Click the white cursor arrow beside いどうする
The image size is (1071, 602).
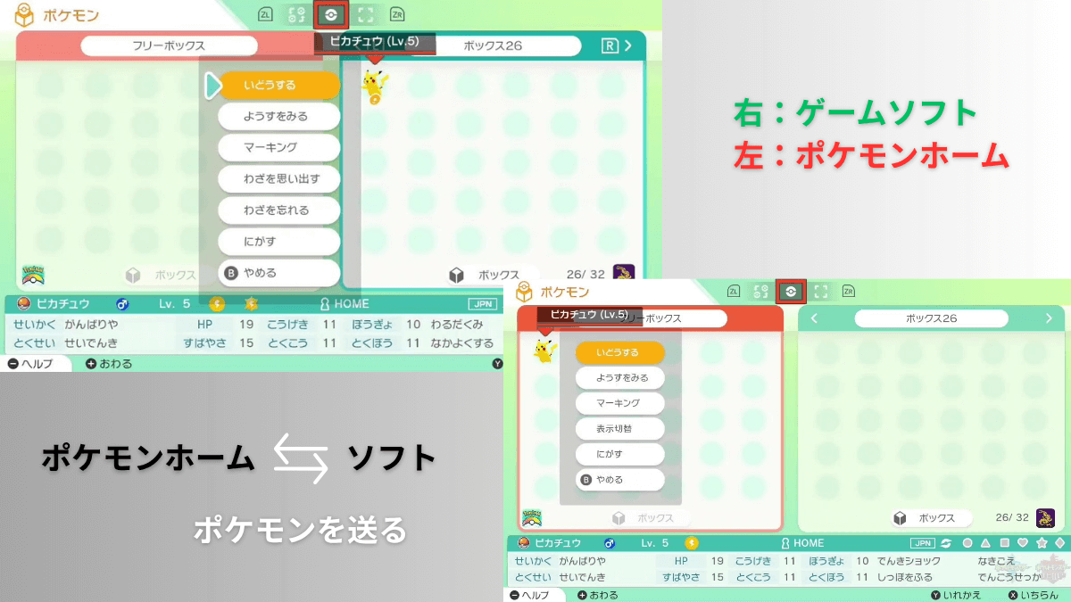(212, 86)
